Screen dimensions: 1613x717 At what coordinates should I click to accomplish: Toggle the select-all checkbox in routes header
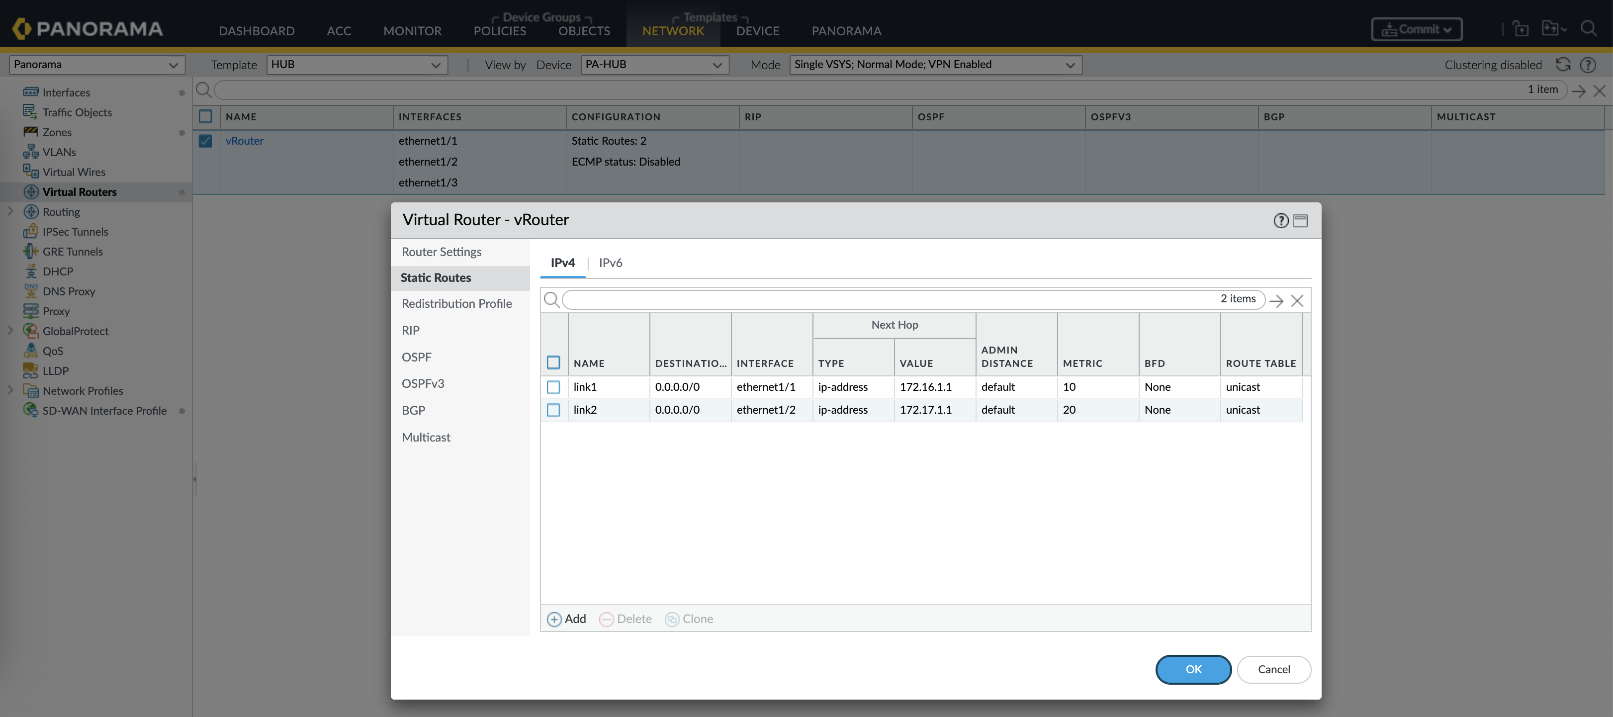point(553,362)
